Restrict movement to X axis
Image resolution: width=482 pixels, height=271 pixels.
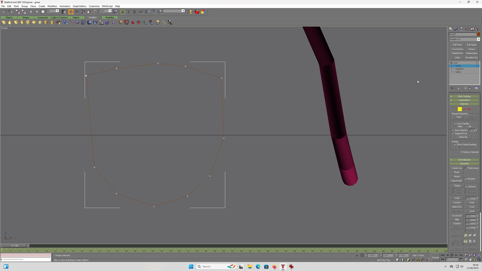coord(122,12)
